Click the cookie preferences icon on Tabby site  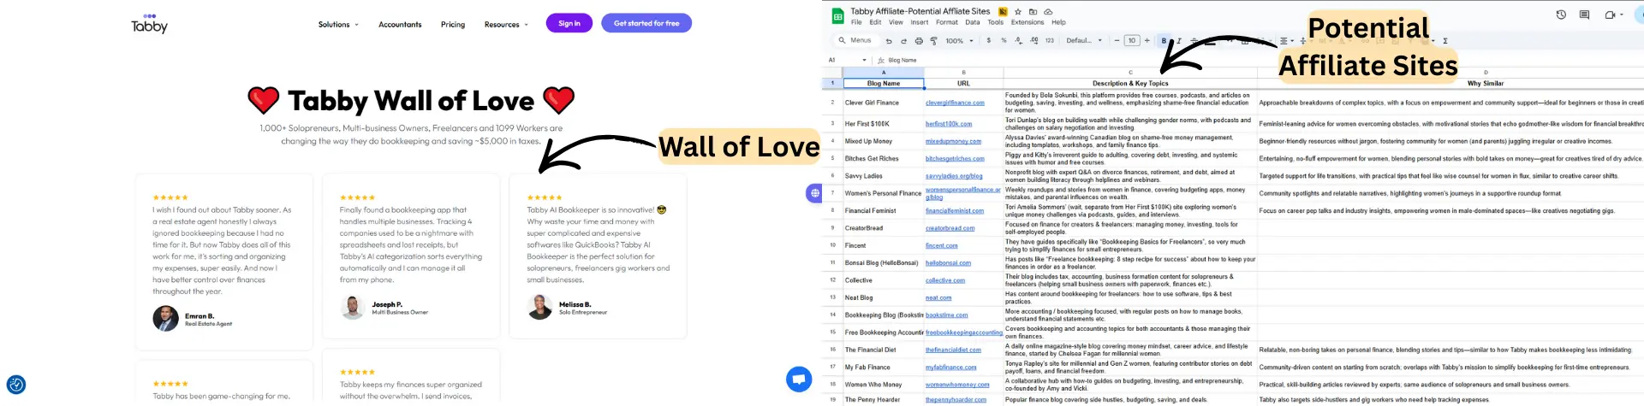point(16,385)
